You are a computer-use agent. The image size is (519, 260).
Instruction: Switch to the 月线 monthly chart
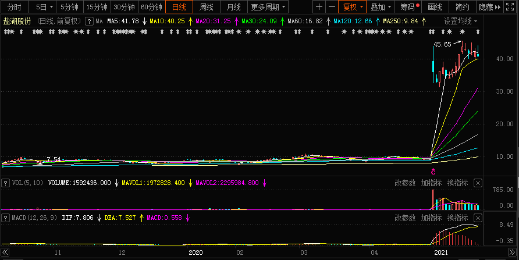[234, 7]
